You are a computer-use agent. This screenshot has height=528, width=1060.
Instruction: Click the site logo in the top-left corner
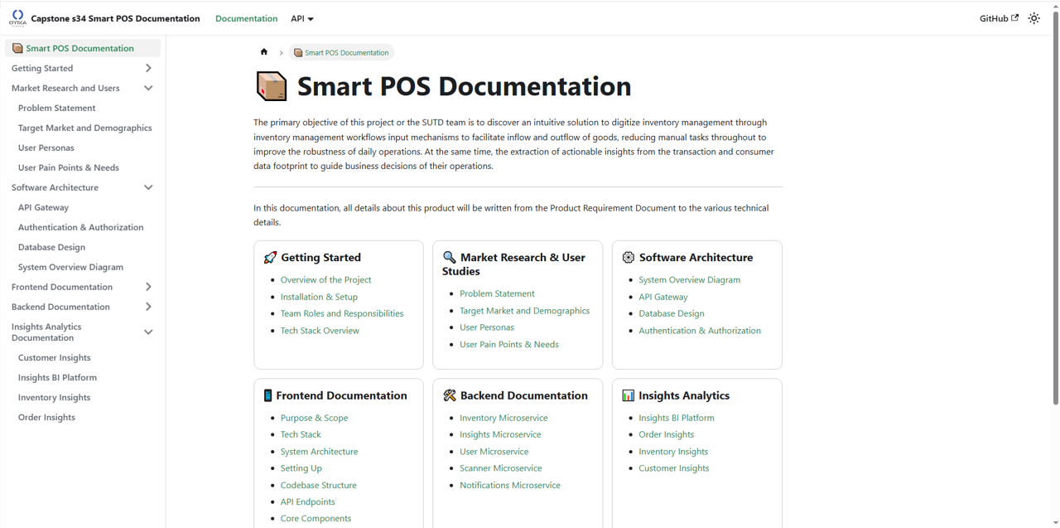pyautogui.click(x=17, y=17)
